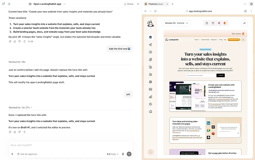Click the orange gradient theme circle in toolbar
The height and width of the screenshot is (160, 255).
pyautogui.click(x=225, y=23)
